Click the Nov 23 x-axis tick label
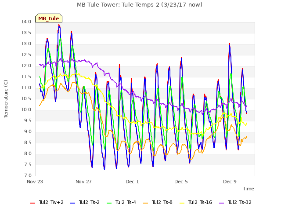 (x=35, y=182)
